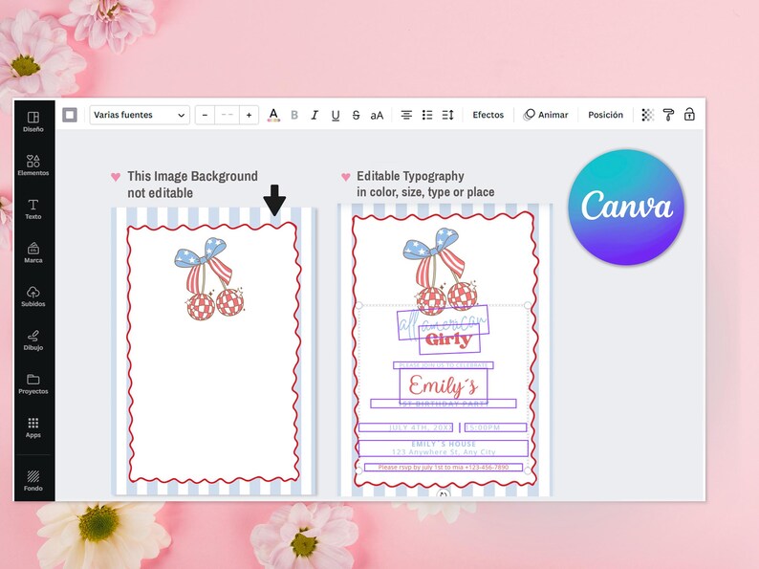Select the blank background image page

click(x=214, y=351)
